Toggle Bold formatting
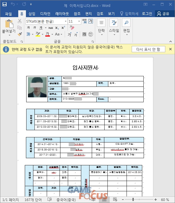This screenshot has height=203, width=175. 29,28
